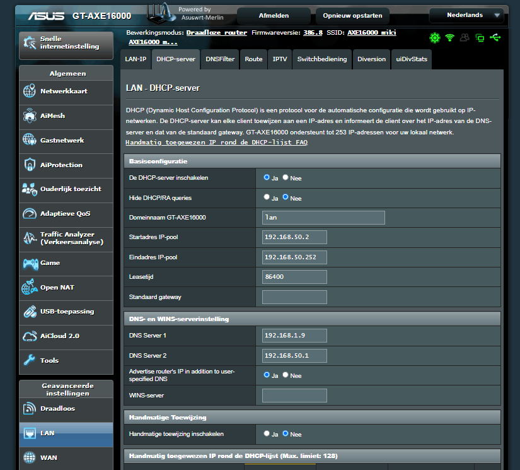Open the guest network clients status icon

tap(464, 38)
